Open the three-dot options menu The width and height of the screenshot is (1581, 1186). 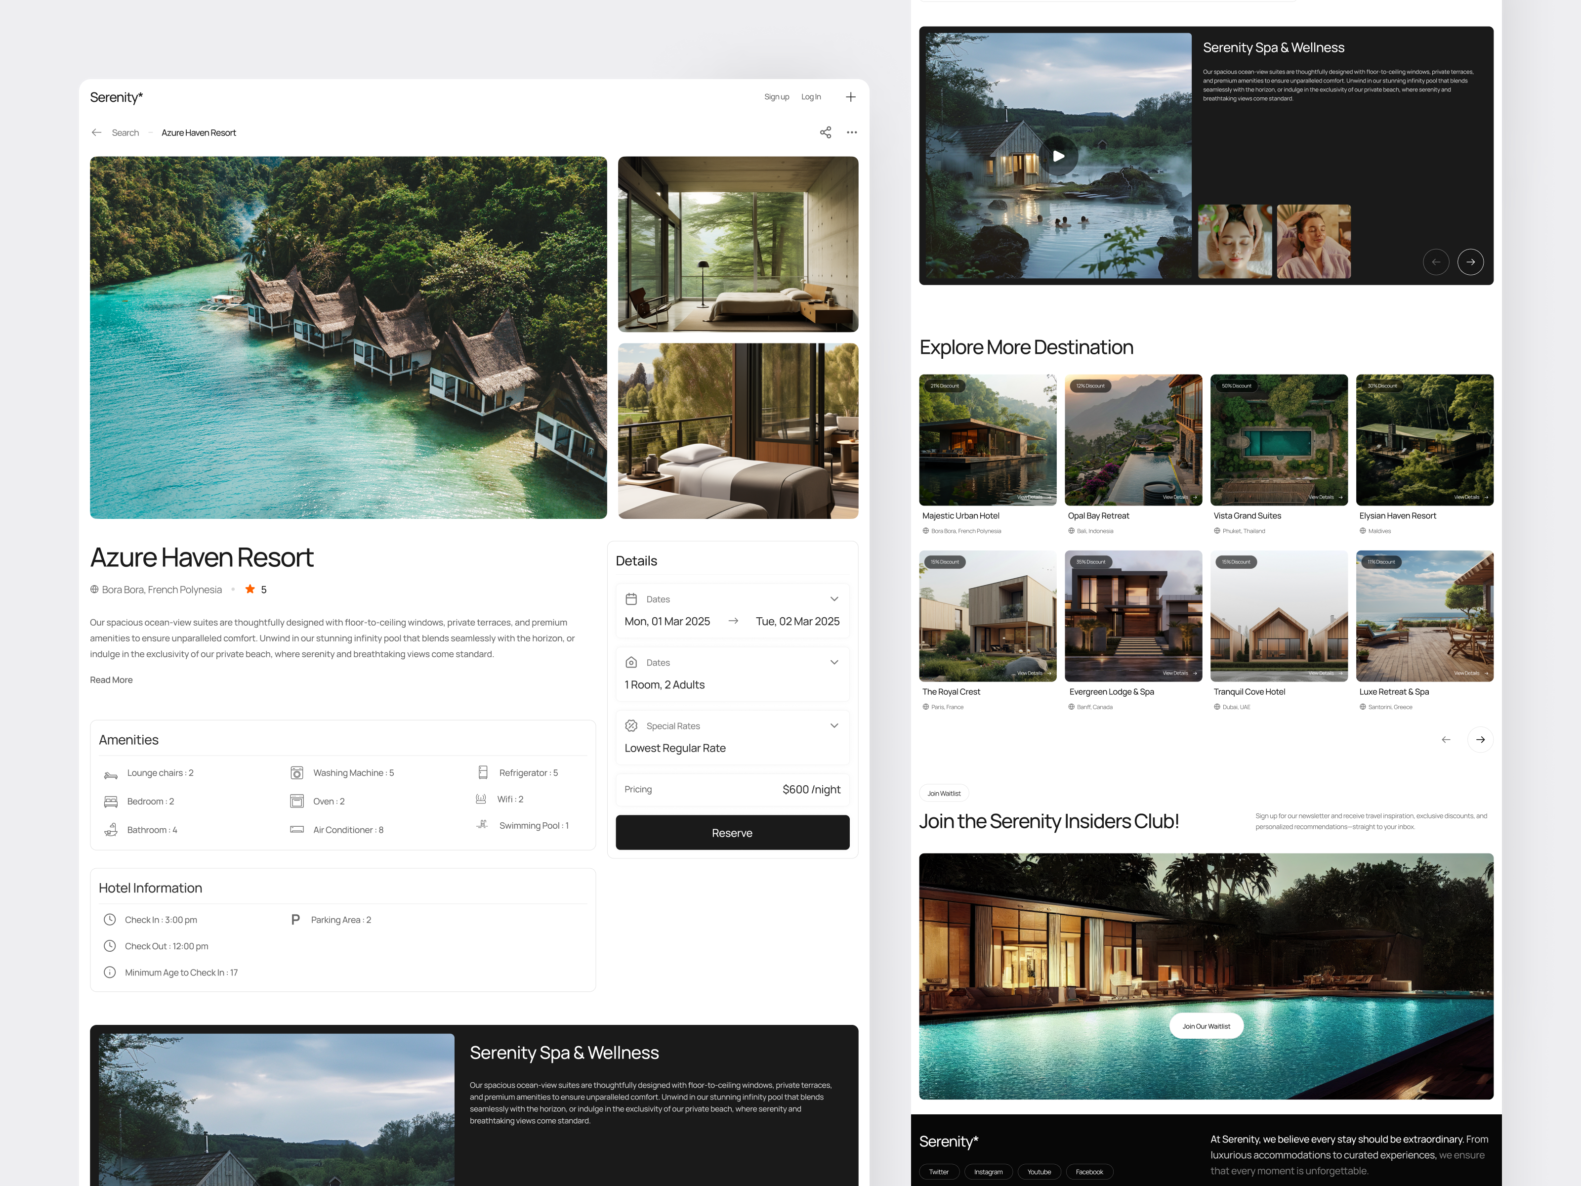851,132
